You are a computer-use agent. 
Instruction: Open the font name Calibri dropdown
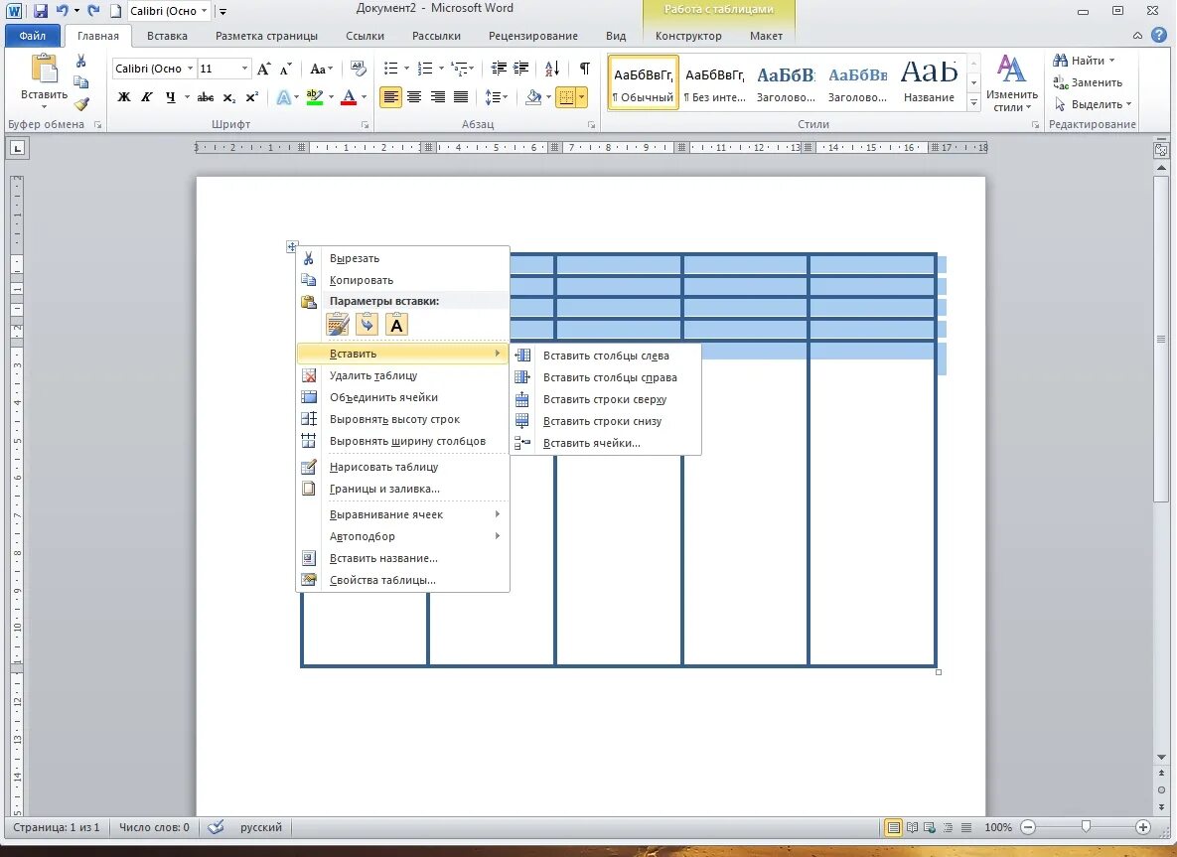[x=190, y=69]
